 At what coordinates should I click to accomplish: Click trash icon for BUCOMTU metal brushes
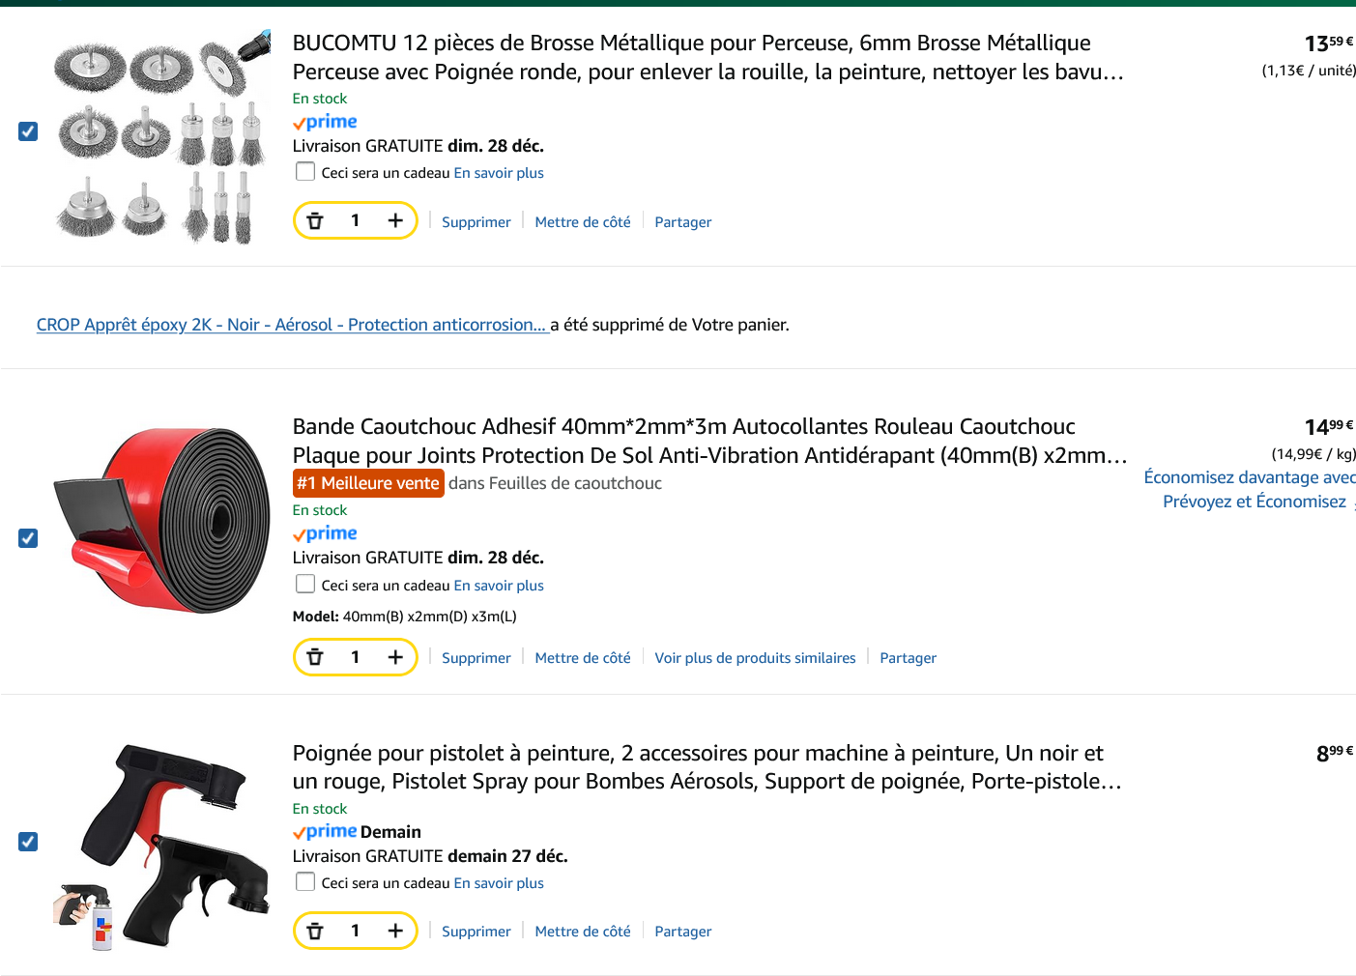tap(315, 221)
